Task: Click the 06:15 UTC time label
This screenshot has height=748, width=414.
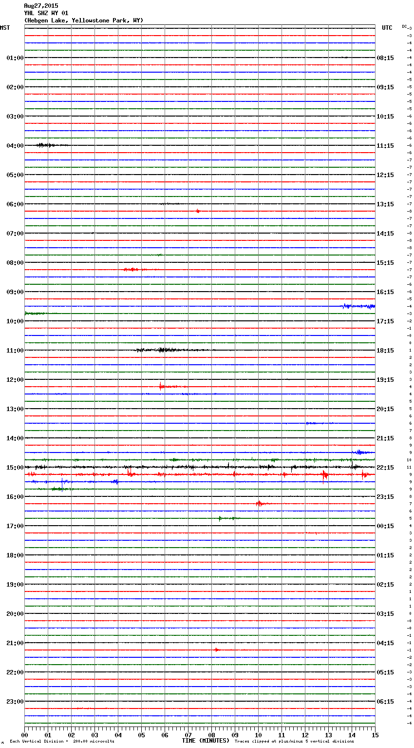Action: (x=385, y=702)
